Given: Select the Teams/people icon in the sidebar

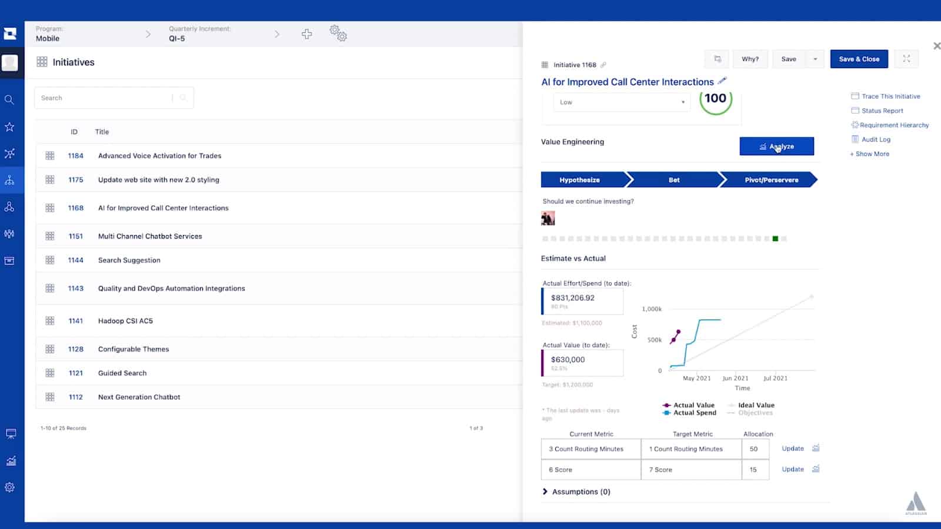Looking at the screenshot, I should tap(9, 206).
